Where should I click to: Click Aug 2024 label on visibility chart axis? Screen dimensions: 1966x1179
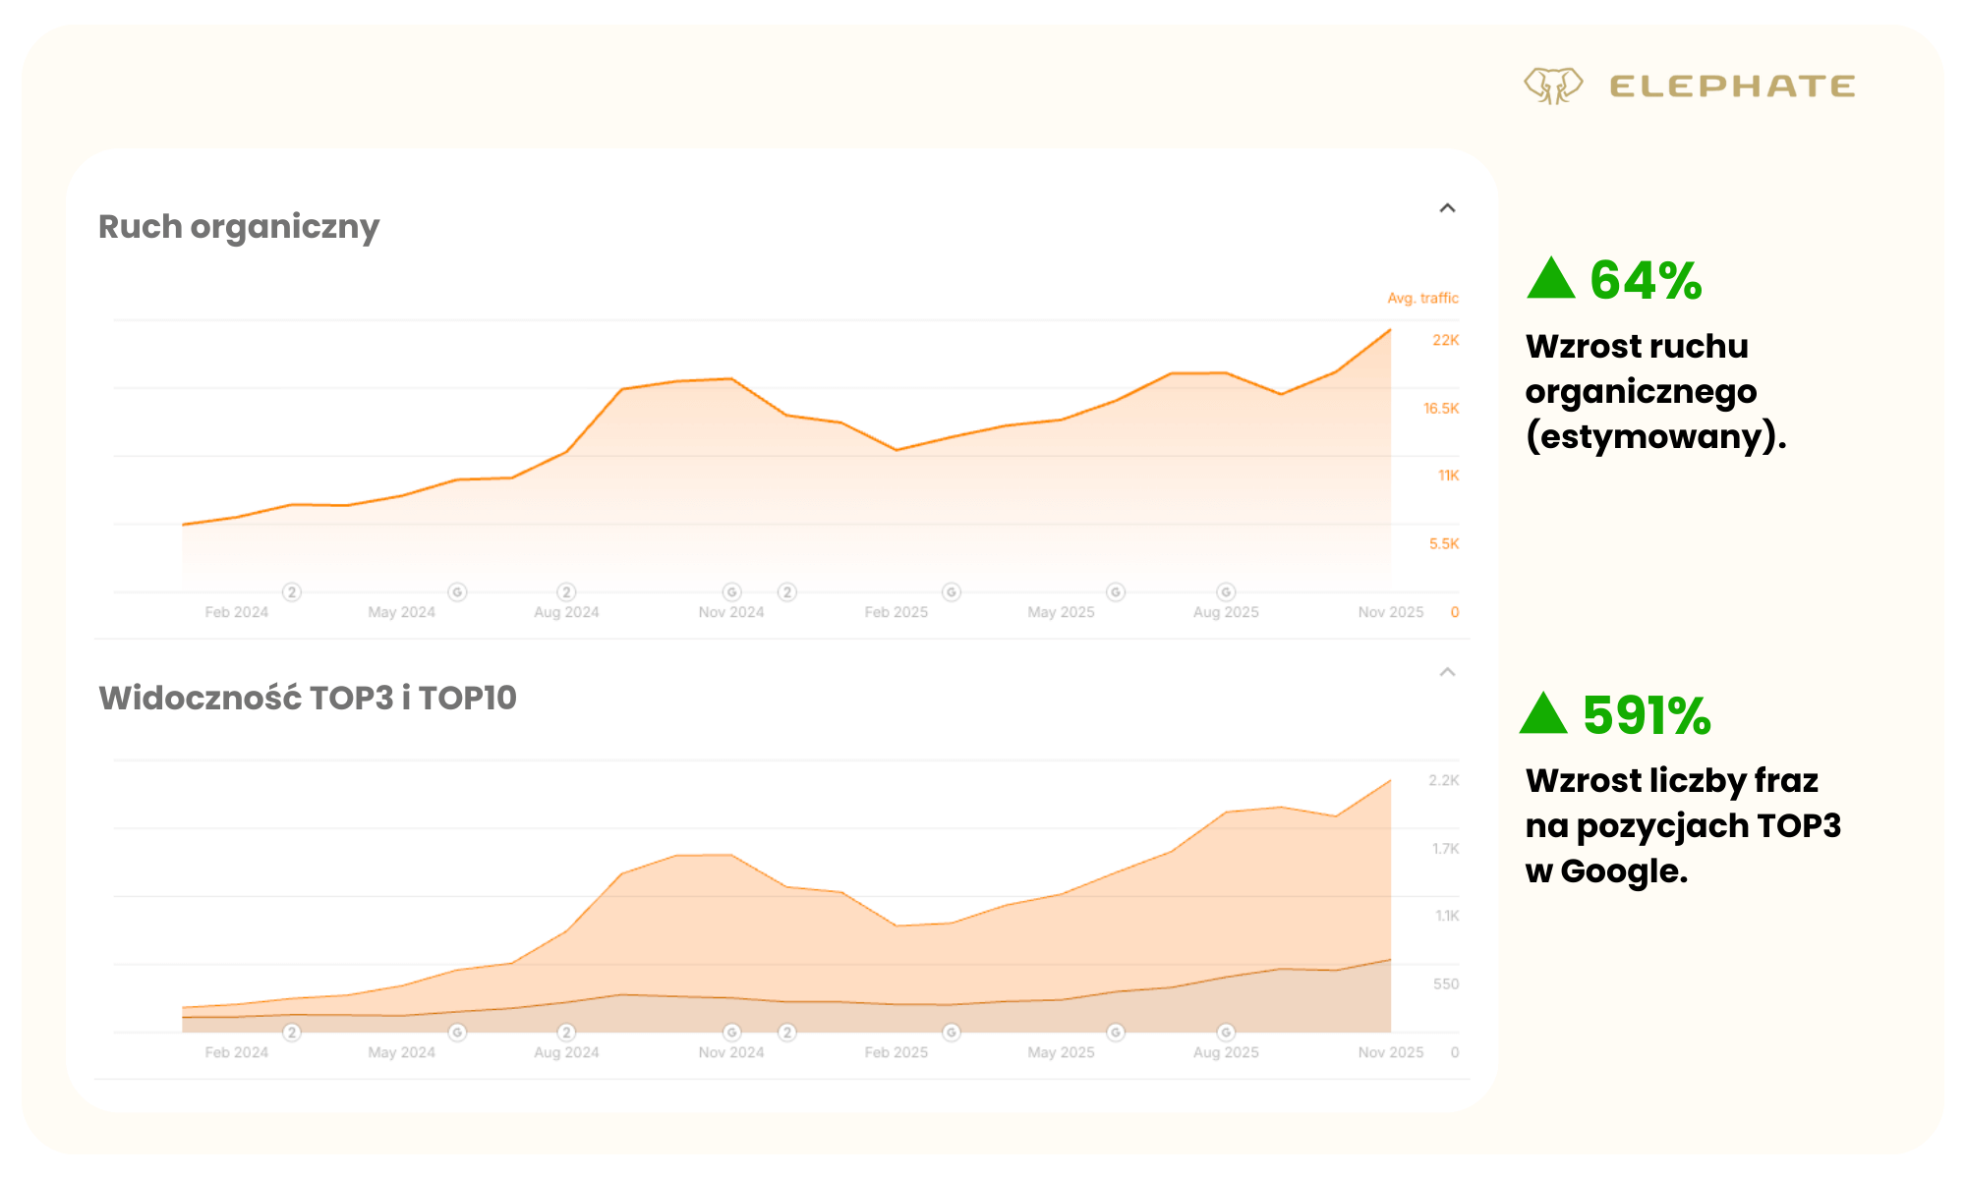coord(566,1052)
